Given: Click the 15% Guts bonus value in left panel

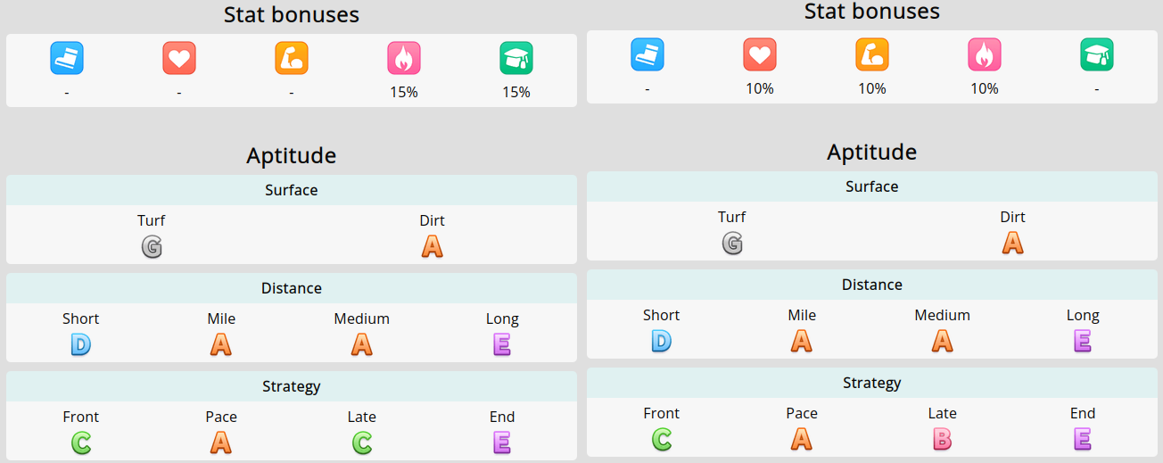Looking at the screenshot, I should tap(404, 92).
